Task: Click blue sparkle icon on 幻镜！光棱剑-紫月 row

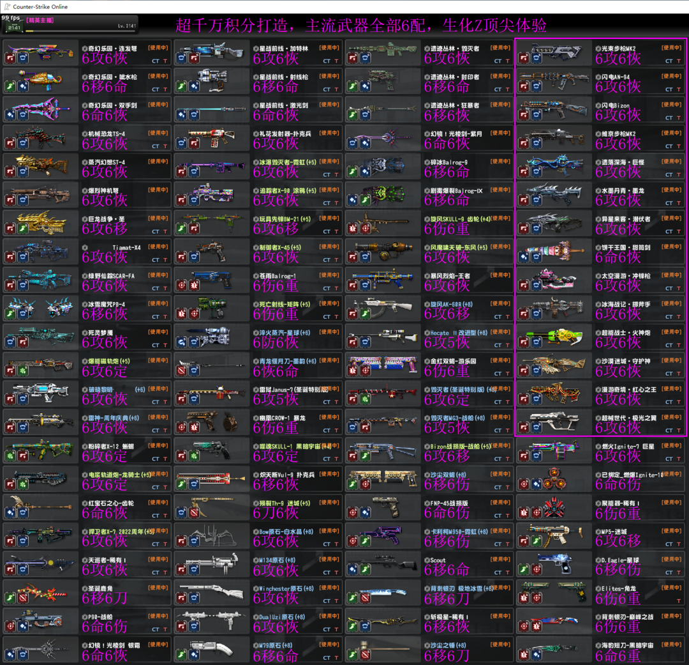Action: point(365,144)
